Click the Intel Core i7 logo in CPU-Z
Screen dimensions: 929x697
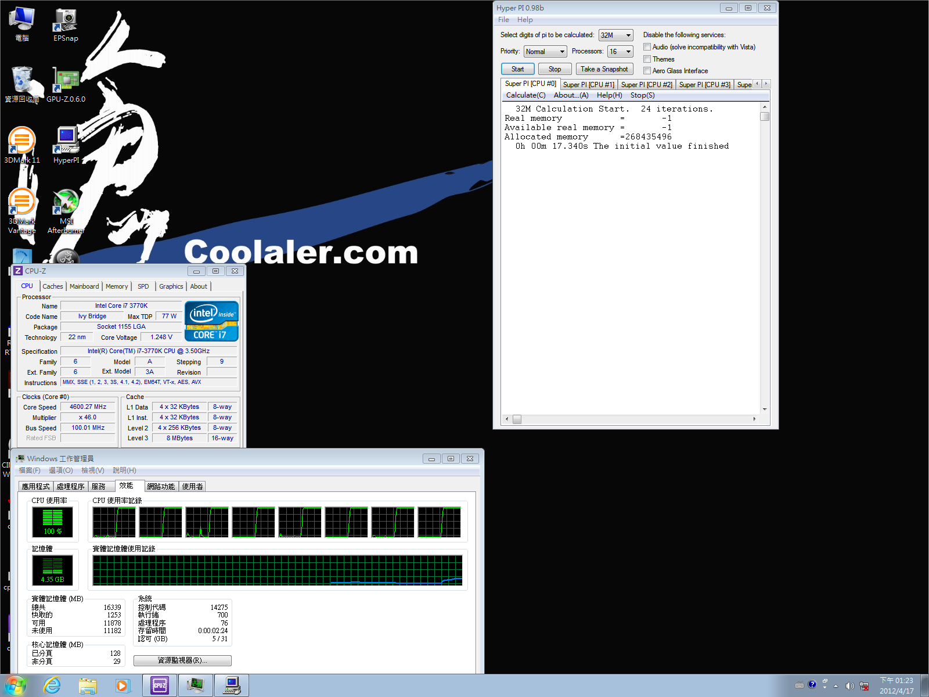(x=211, y=321)
